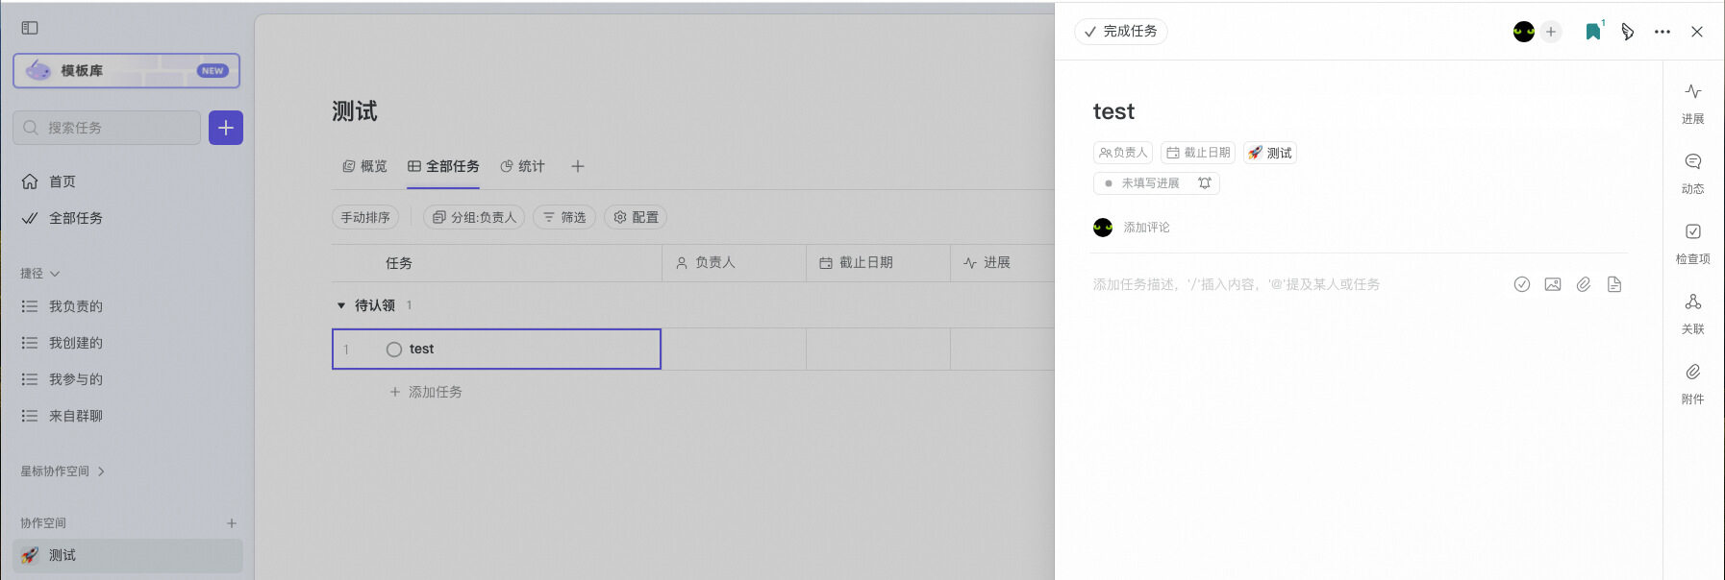
Task: Switch to the 概览 tab
Action: [364, 166]
